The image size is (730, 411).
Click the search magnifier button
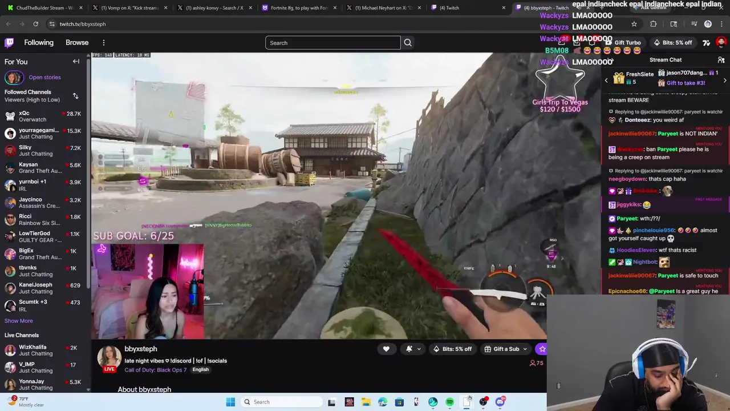408,43
